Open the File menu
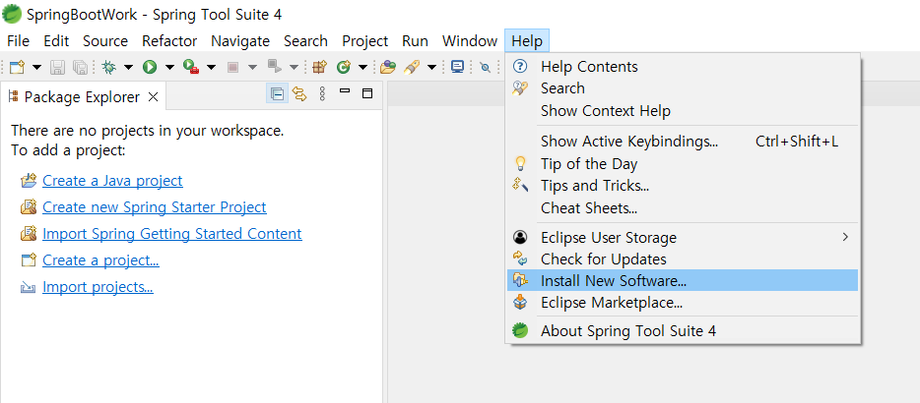This screenshot has height=403, width=920. tap(18, 41)
